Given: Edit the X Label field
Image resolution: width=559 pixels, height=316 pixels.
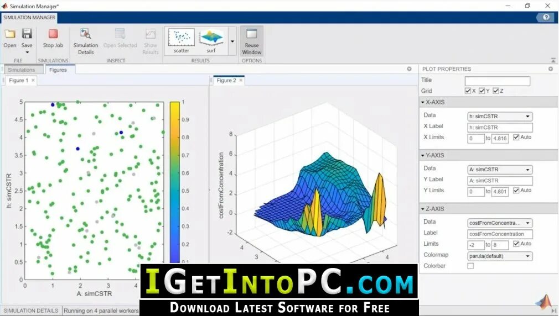Looking at the screenshot, I should click(x=500, y=128).
